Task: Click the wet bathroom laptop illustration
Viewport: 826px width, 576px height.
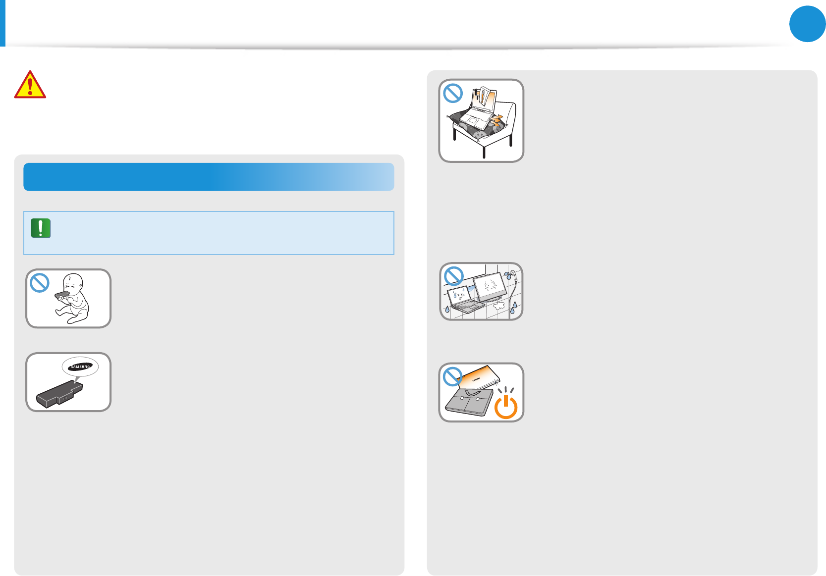Action: tap(481, 291)
